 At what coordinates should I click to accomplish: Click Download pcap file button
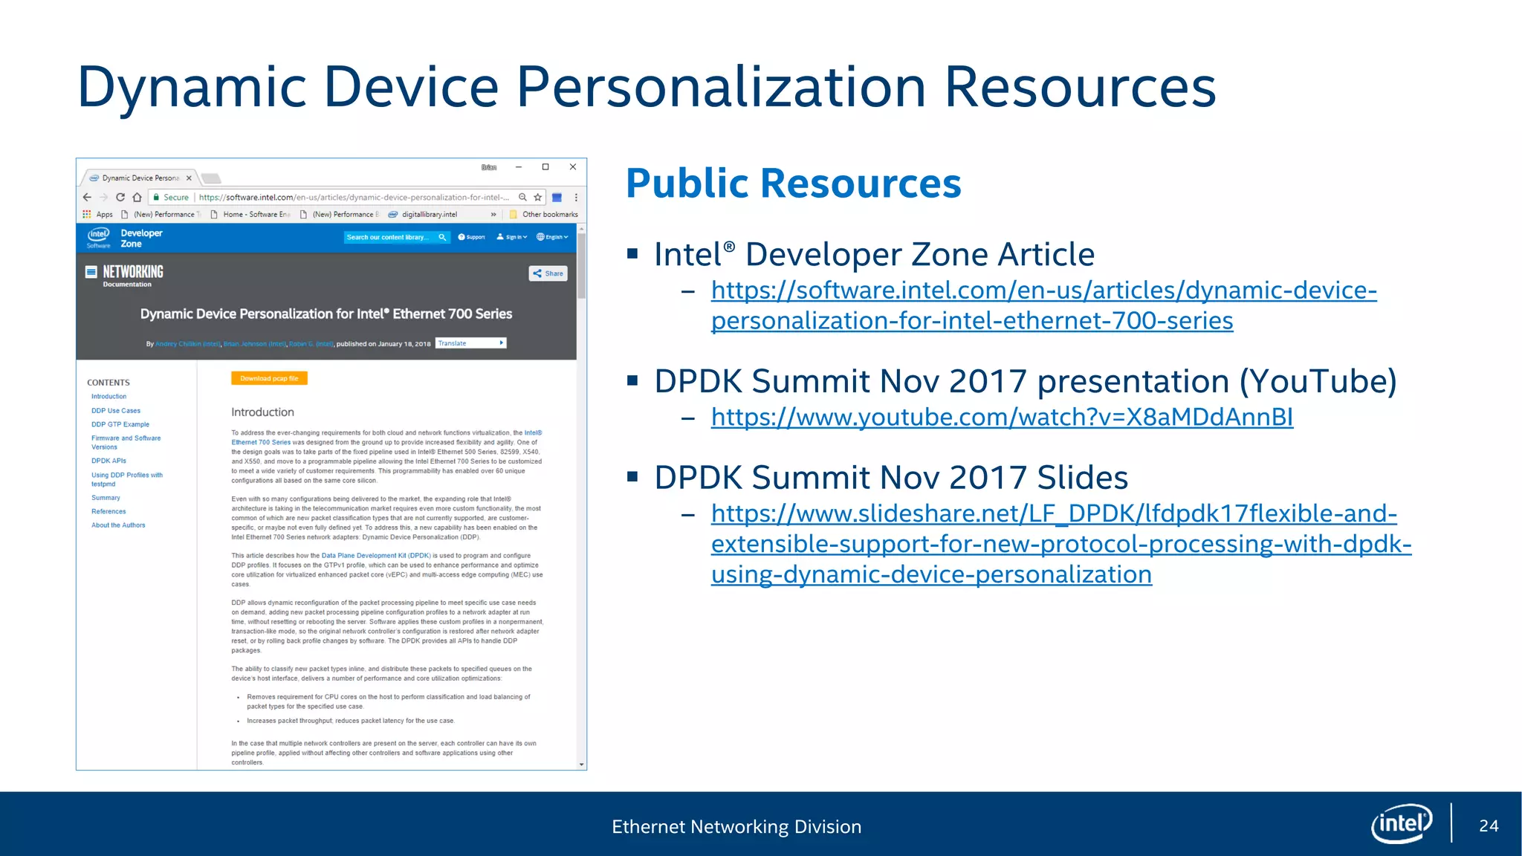(269, 378)
